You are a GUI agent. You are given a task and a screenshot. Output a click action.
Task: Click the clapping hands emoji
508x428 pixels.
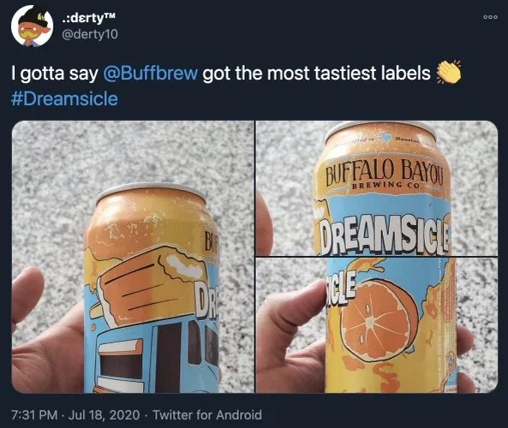click(x=449, y=73)
